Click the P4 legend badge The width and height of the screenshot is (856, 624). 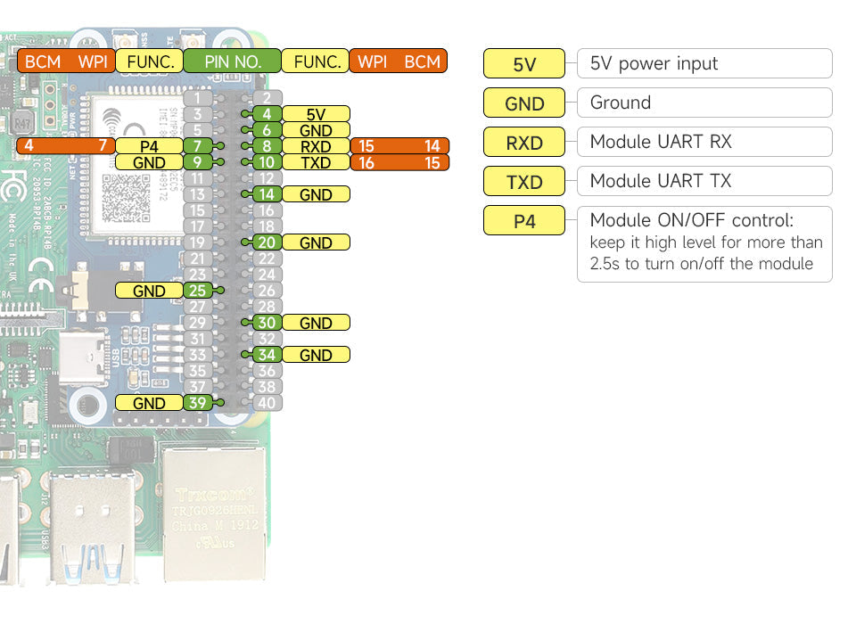[x=523, y=220]
